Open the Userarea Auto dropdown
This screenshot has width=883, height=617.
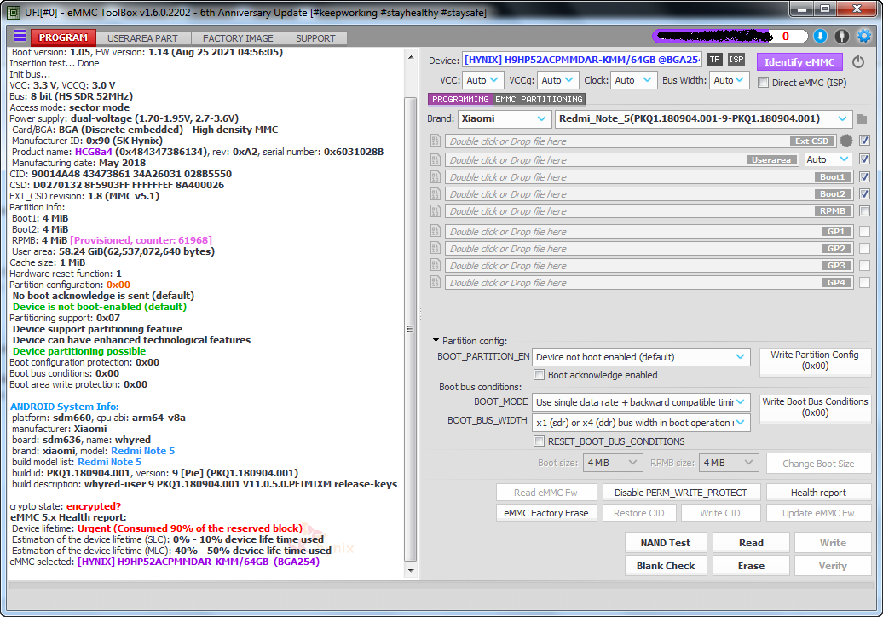click(828, 160)
